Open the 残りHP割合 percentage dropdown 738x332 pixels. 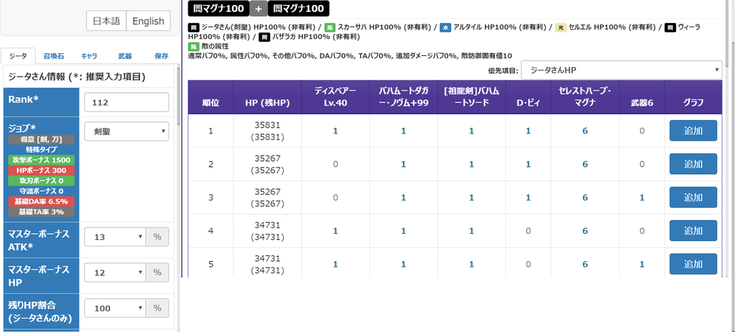115,308
